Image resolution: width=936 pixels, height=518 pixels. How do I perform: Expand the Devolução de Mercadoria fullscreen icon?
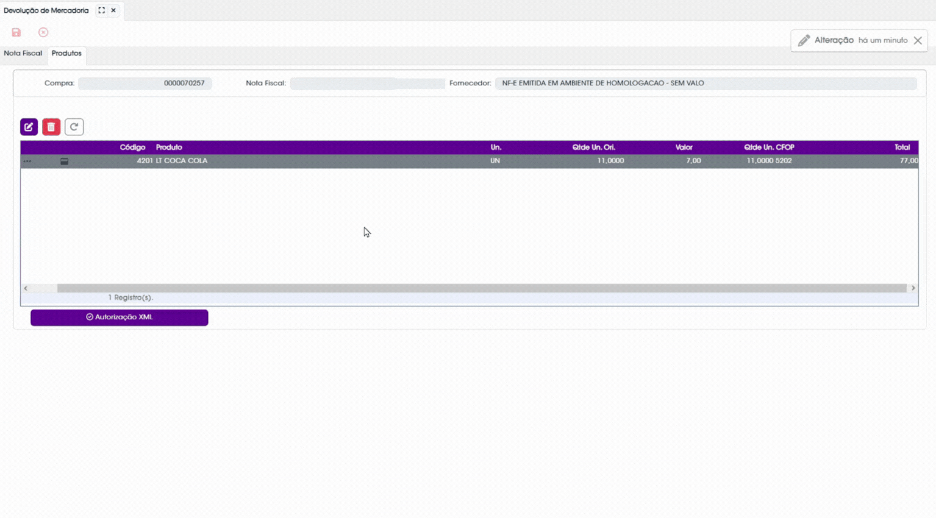pyautogui.click(x=102, y=10)
